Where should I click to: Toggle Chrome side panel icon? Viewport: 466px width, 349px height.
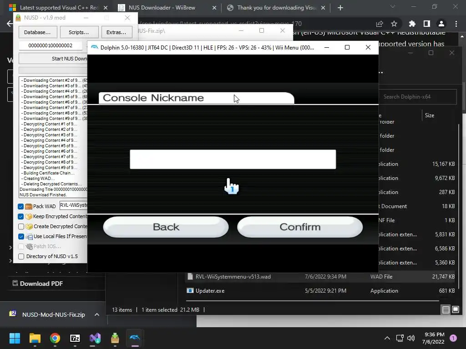(427, 24)
